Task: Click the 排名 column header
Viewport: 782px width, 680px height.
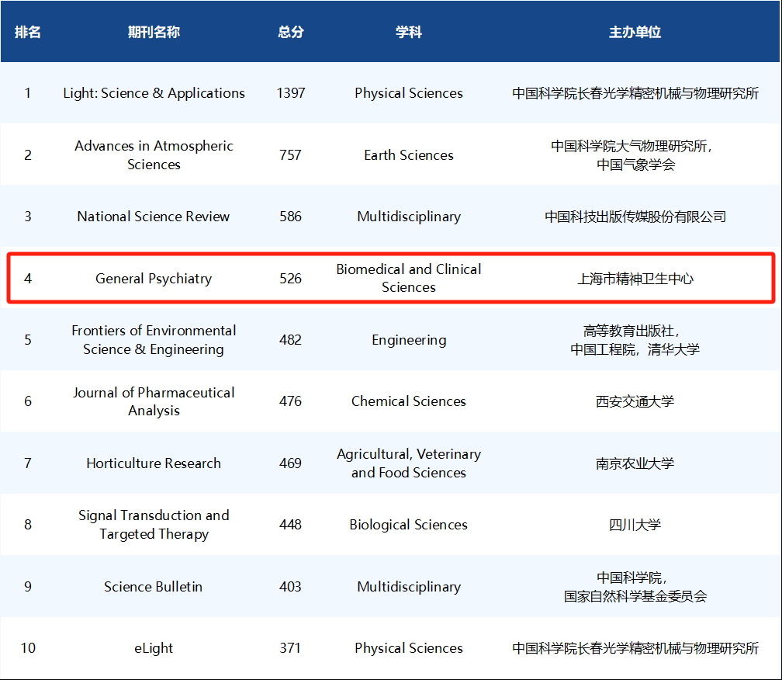Action: coord(27,32)
